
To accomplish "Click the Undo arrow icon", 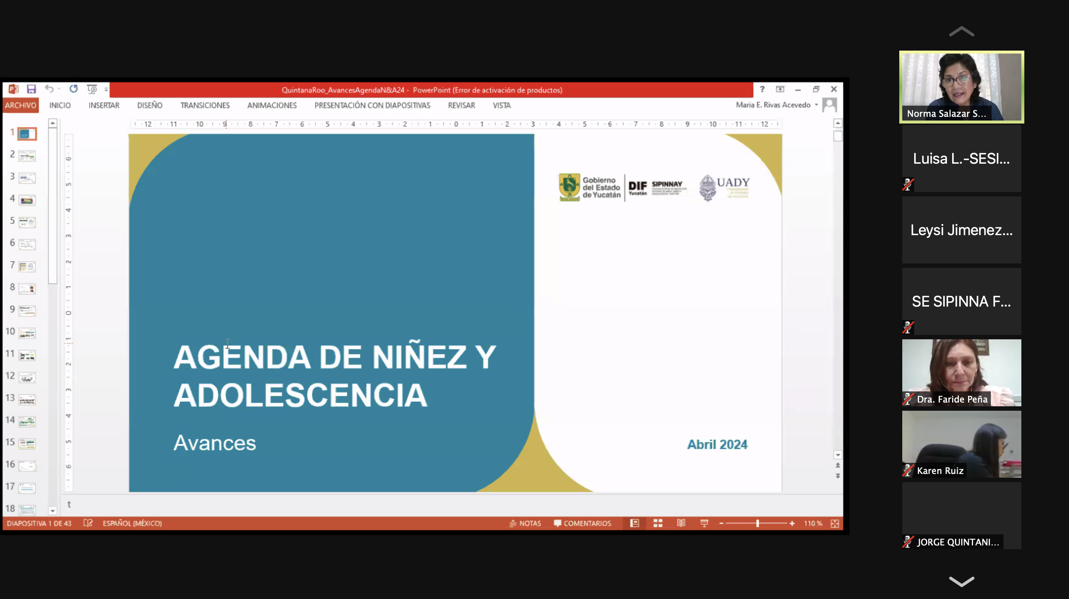I will 49,89.
